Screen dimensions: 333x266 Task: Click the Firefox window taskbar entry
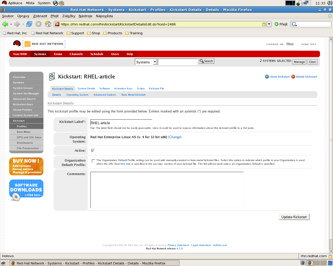tap(94, 263)
